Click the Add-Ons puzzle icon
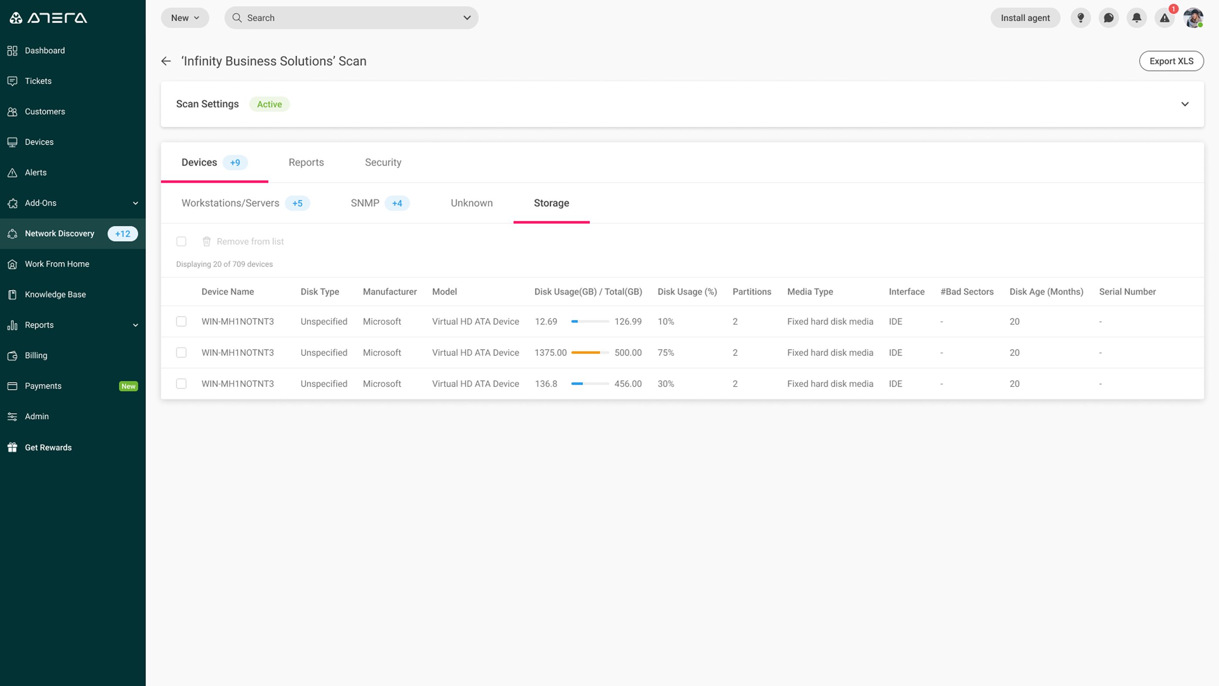Viewport: 1219px width, 686px height. [x=12, y=203]
